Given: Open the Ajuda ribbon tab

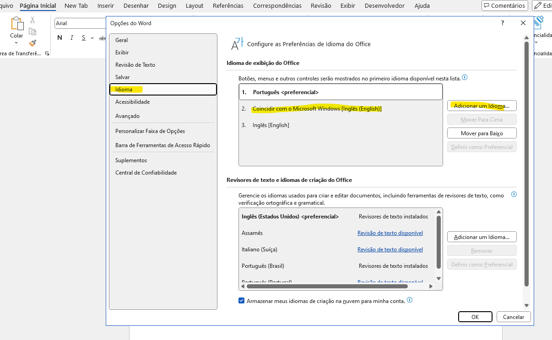Looking at the screenshot, I should pyautogui.click(x=422, y=6).
